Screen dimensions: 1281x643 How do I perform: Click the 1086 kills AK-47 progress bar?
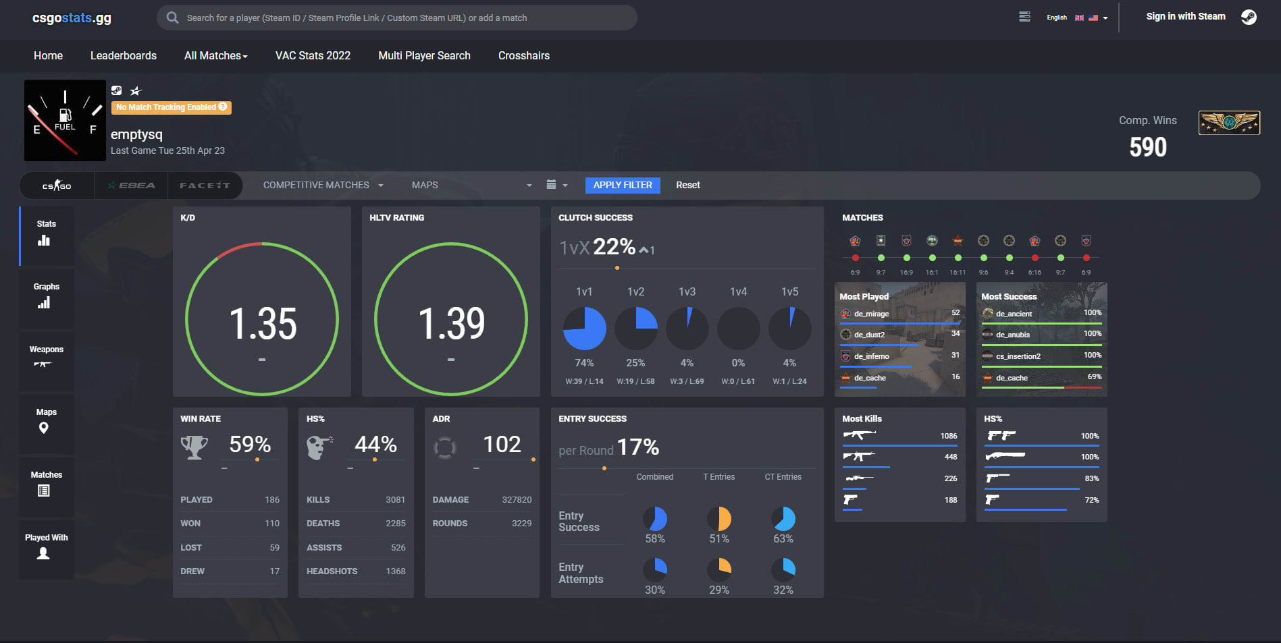pos(900,446)
